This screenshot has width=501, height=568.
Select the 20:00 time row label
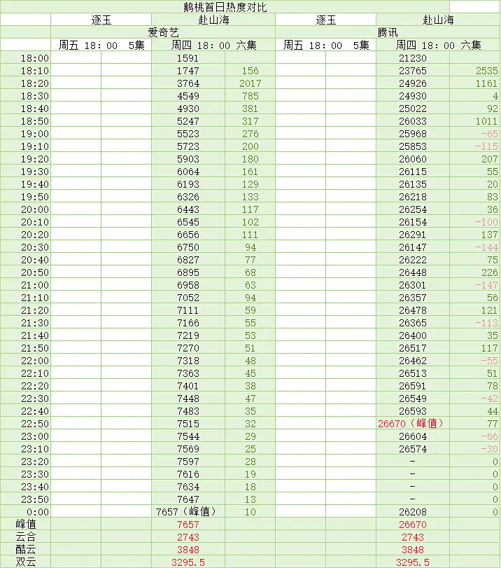tap(35, 209)
